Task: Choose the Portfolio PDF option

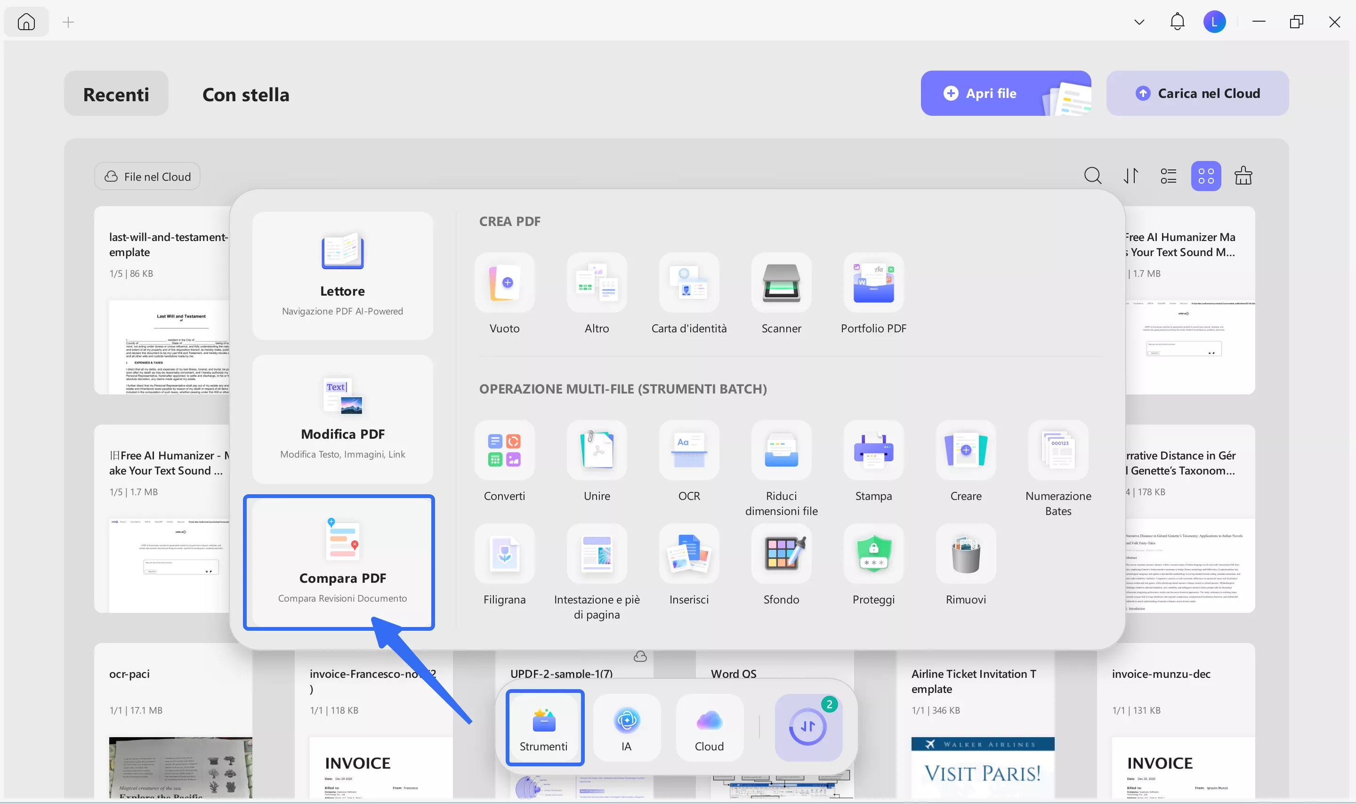Action: coord(873,283)
